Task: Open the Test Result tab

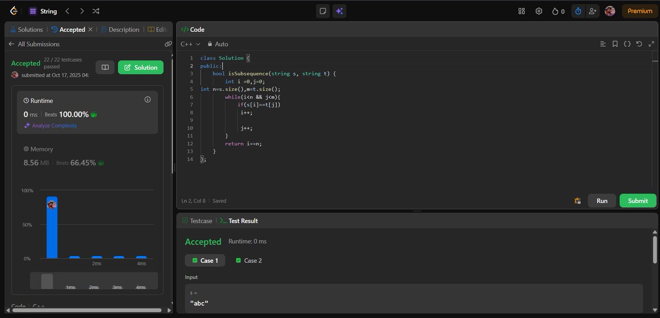Action: [239, 221]
